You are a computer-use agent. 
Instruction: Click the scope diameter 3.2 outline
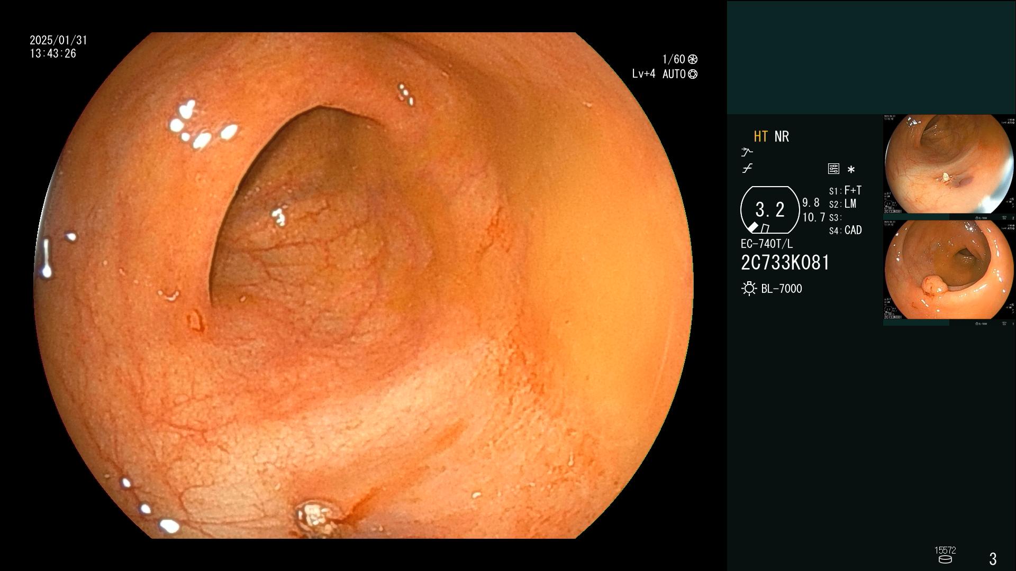point(770,210)
